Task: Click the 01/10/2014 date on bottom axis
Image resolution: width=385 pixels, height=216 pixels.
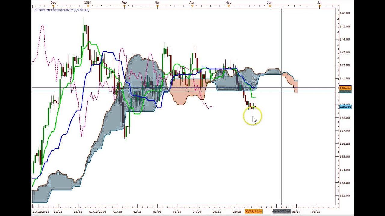Action: (x=97, y=212)
